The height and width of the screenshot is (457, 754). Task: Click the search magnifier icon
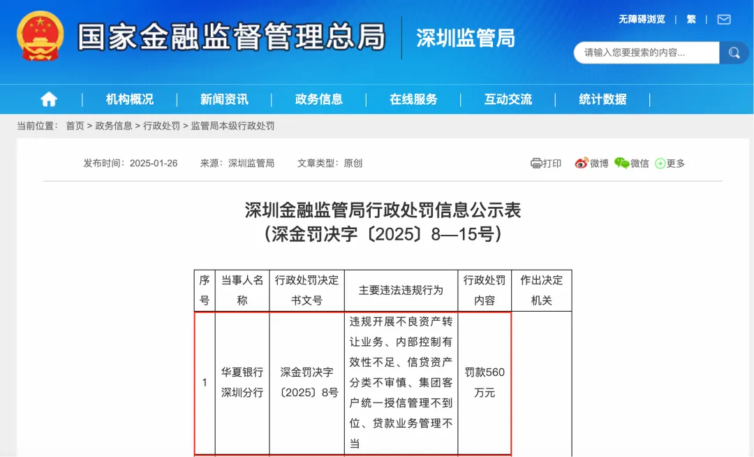[734, 52]
